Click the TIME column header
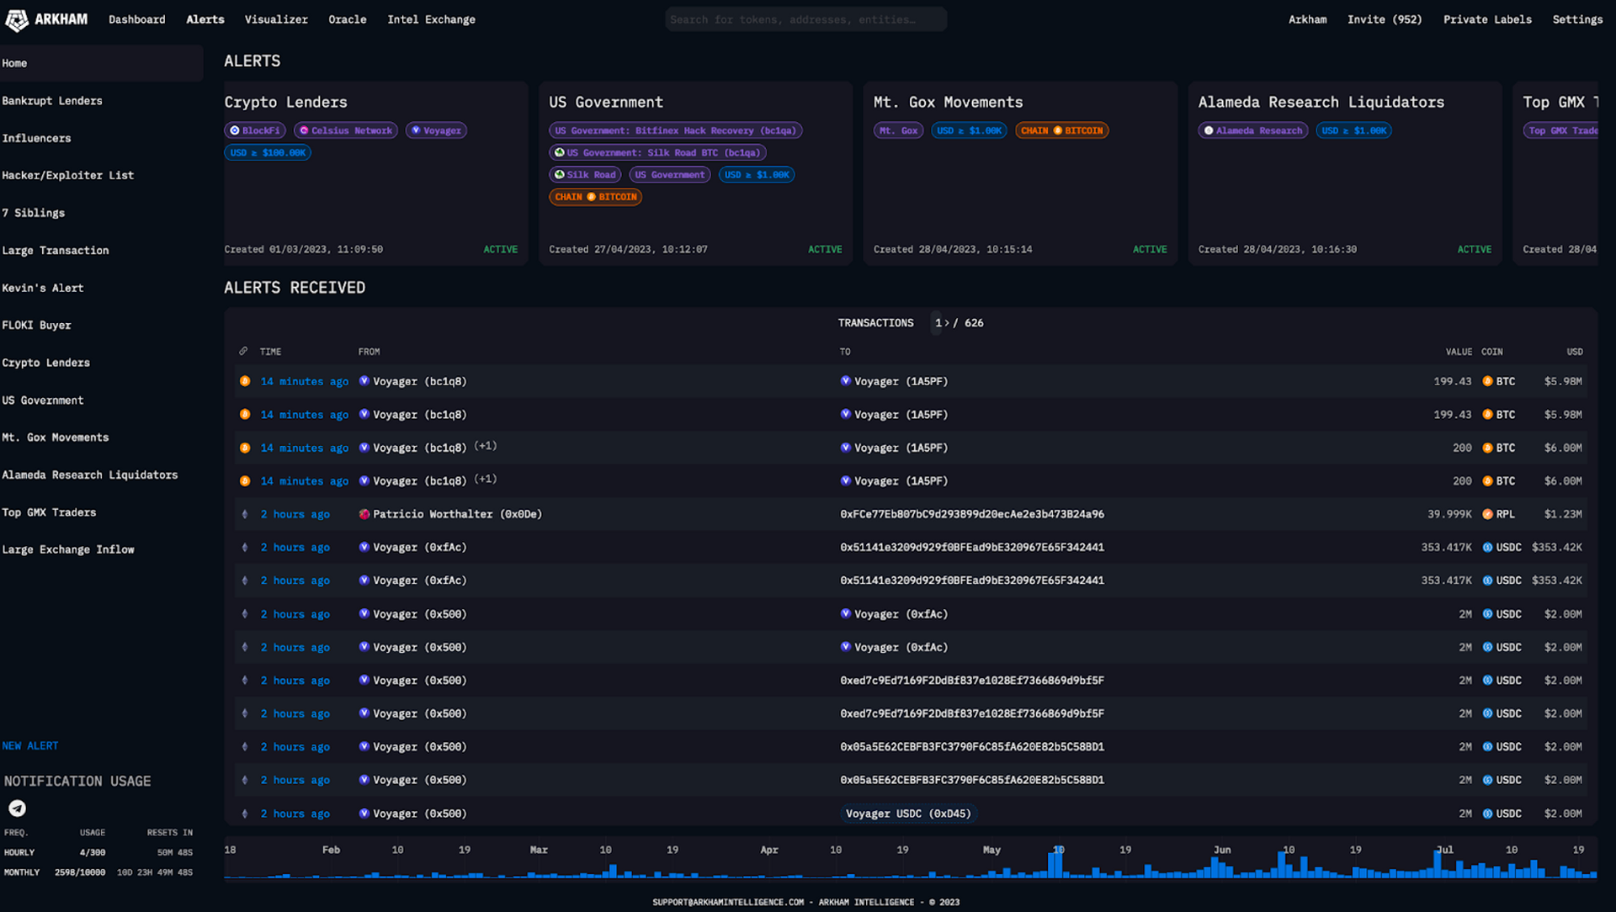Viewport: 1616px width, 912px height. (x=270, y=352)
